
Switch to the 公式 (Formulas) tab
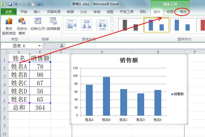(84, 12)
